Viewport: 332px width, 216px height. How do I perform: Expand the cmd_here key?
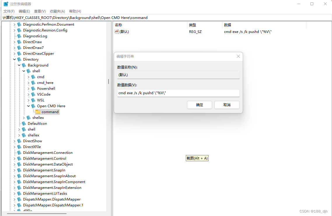coord(28,82)
